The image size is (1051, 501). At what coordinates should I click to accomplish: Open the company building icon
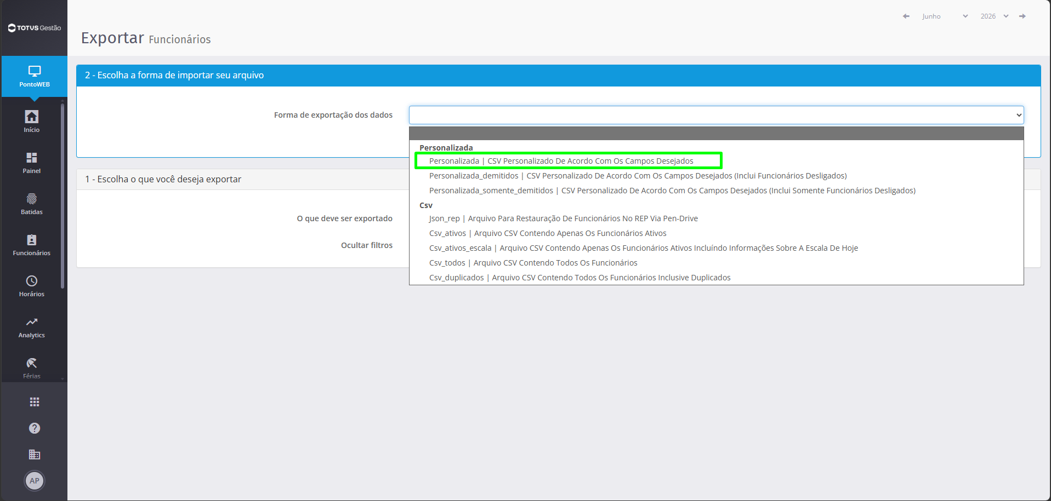pyautogui.click(x=35, y=454)
